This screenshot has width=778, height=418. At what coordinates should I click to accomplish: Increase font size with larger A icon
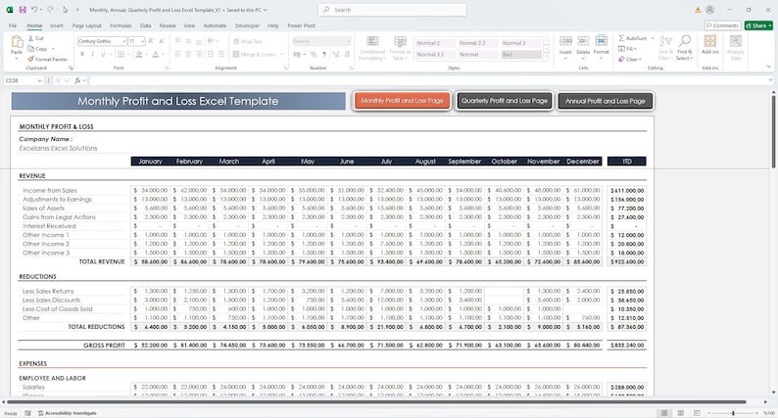pos(151,41)
